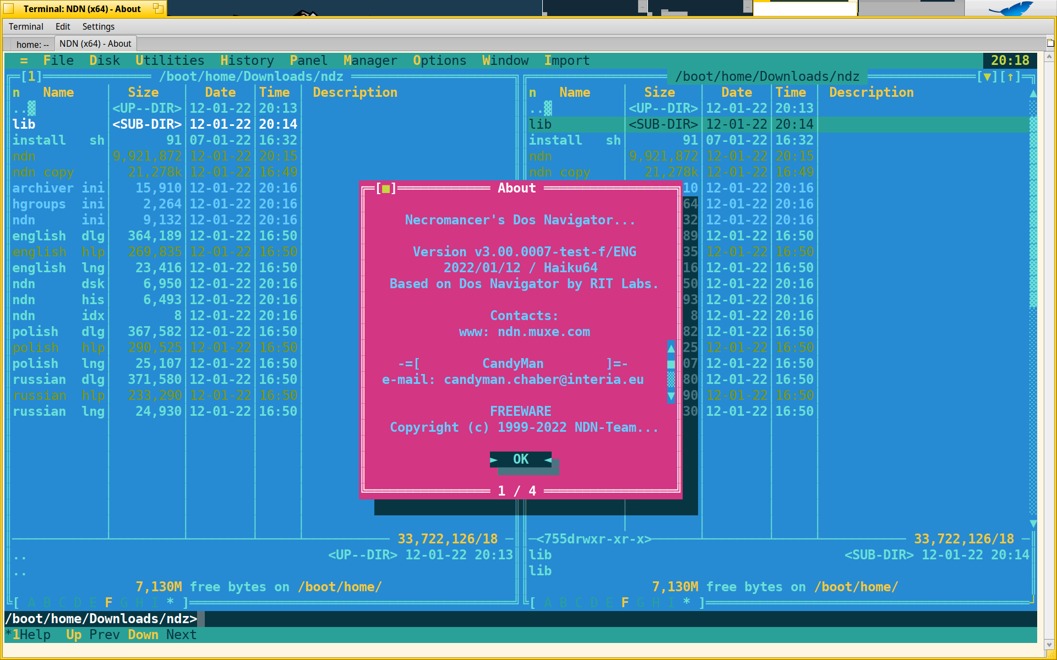Click Up Prev in the function bar
The image size is (1057, 660).
coord(92,635)
